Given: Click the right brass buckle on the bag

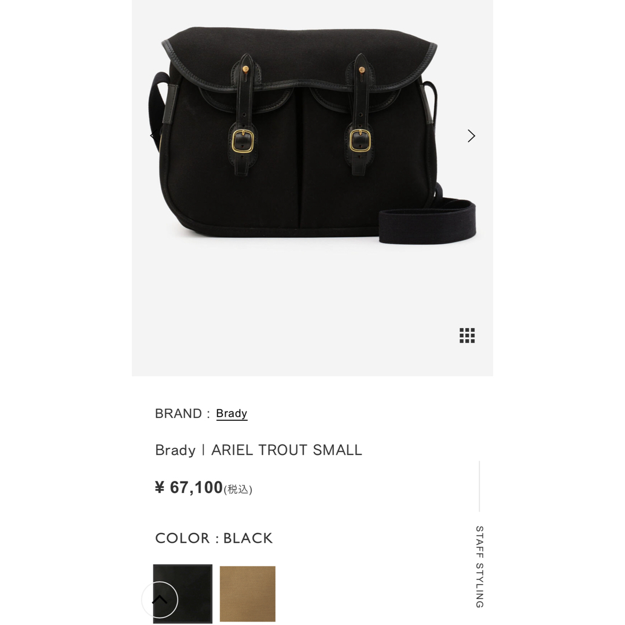Looking at the screenshot, I should pos(361,140).
